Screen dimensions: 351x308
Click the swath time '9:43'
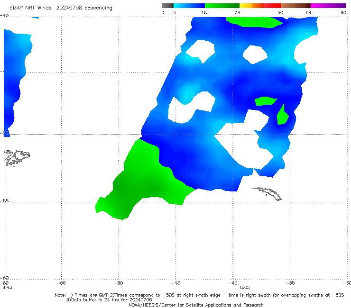point(8,288)
